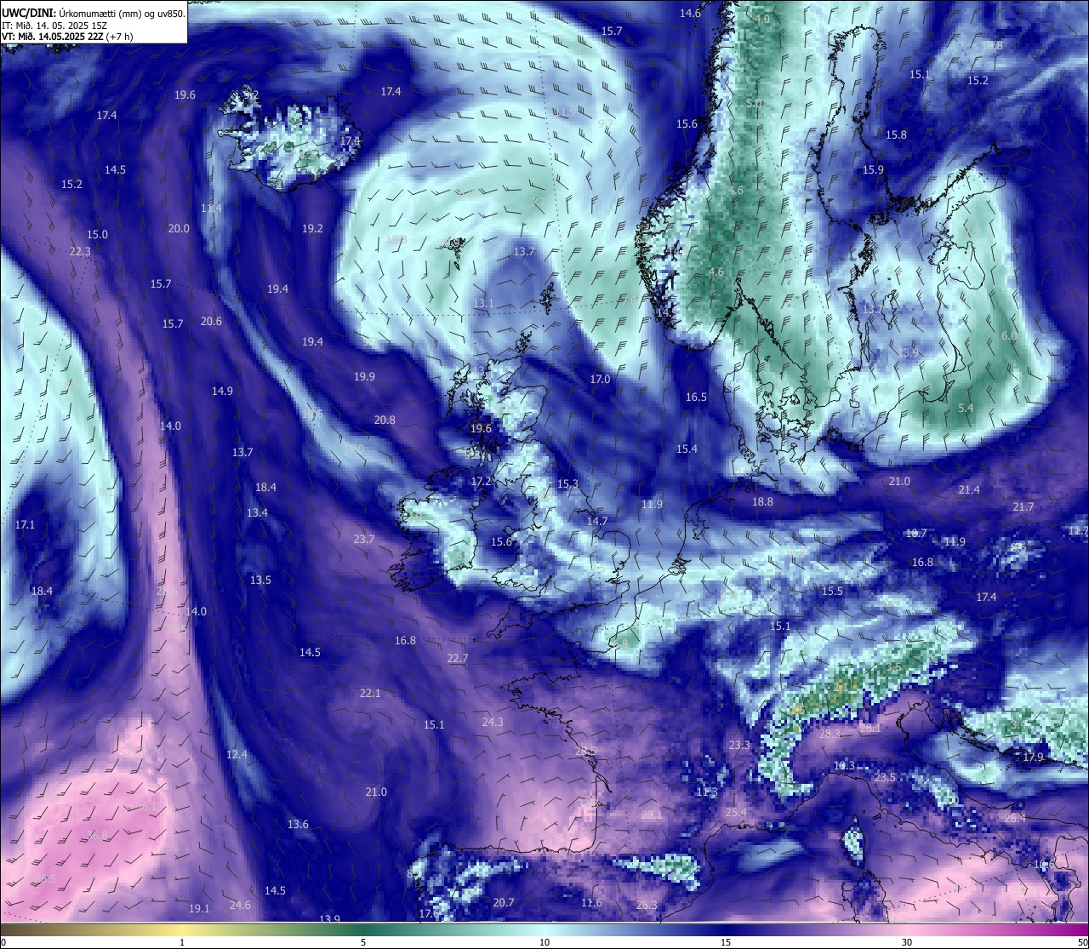This screenshot has height=949, width=1089.
Task: Select the 22.1 value label
Action: [370, 693]
